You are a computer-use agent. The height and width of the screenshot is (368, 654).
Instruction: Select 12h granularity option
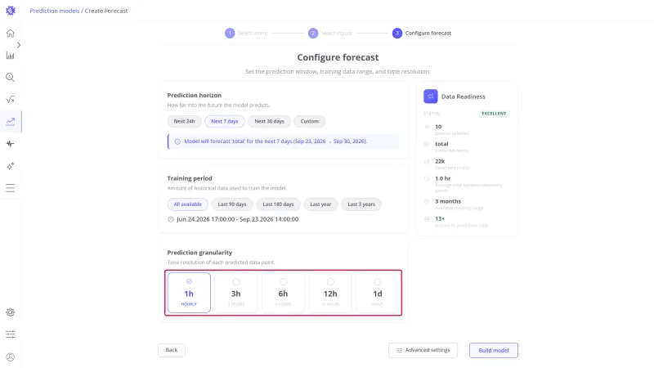point(330,293)
